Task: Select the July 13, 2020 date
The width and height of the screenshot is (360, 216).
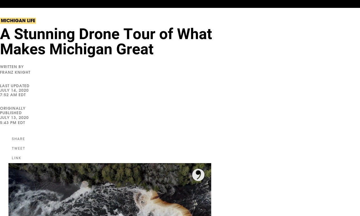Action: click(x=14, y=118)
